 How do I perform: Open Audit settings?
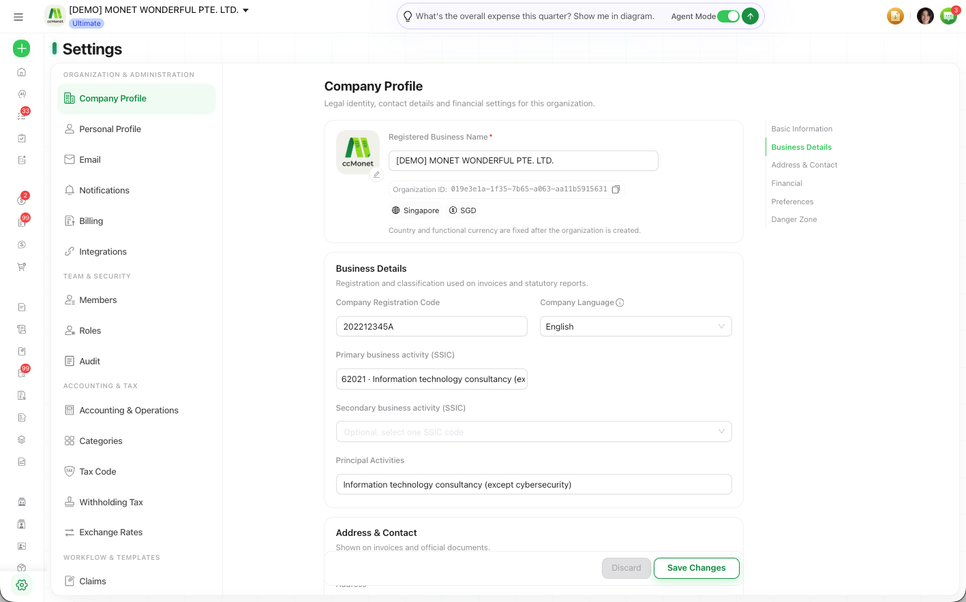click(136, 361)
